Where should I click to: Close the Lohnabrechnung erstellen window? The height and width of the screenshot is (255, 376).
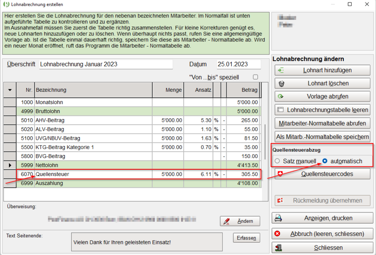tap(367, 4)
